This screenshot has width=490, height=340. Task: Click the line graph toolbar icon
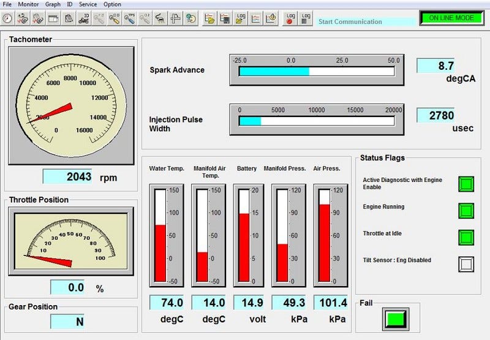coord(255,18)
